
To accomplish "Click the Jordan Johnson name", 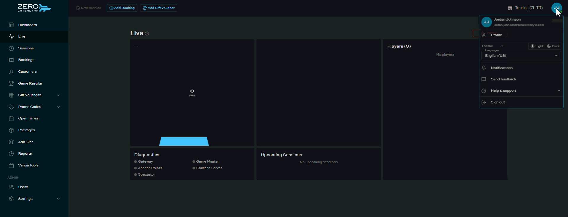I will coord(507,20).
